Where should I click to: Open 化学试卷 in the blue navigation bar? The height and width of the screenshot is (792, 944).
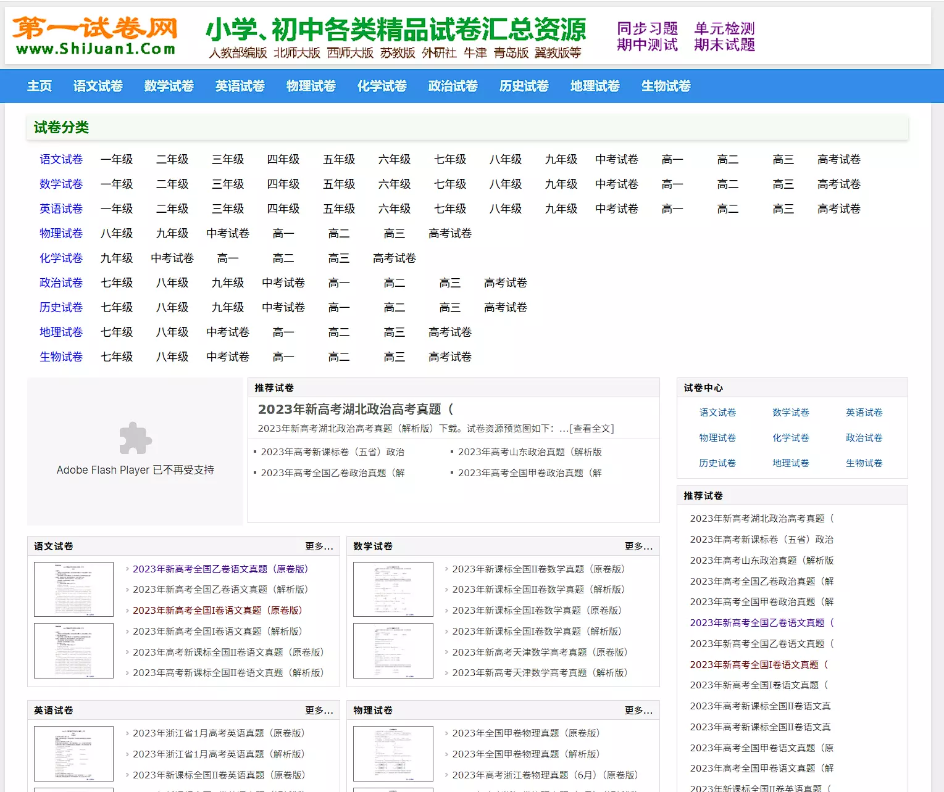click(x=382, y=86)
